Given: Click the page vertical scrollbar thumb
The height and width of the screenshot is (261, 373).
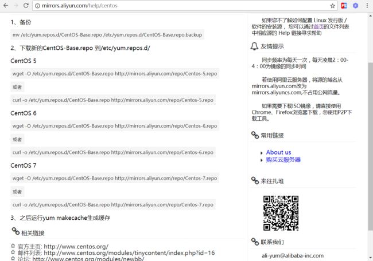Looking at the screenshot, I should pos(370,146).
